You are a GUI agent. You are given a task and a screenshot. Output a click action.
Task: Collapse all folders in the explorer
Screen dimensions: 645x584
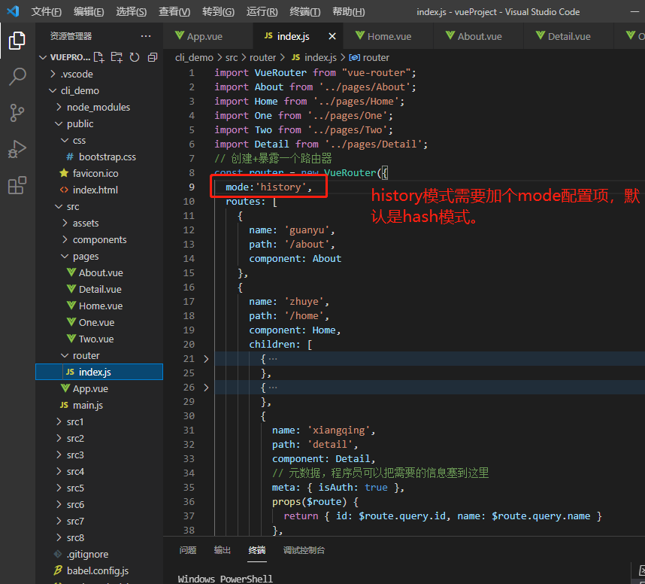(153, 57)
